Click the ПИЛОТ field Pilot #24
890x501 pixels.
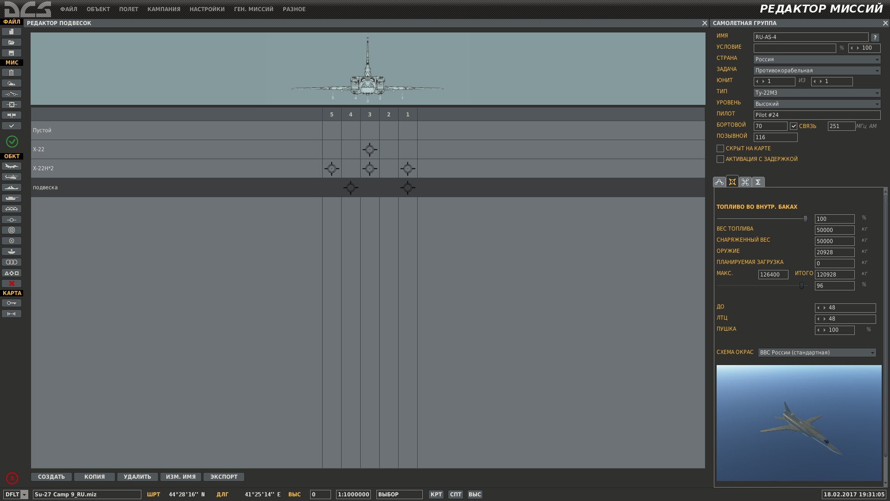click(817, 115)
